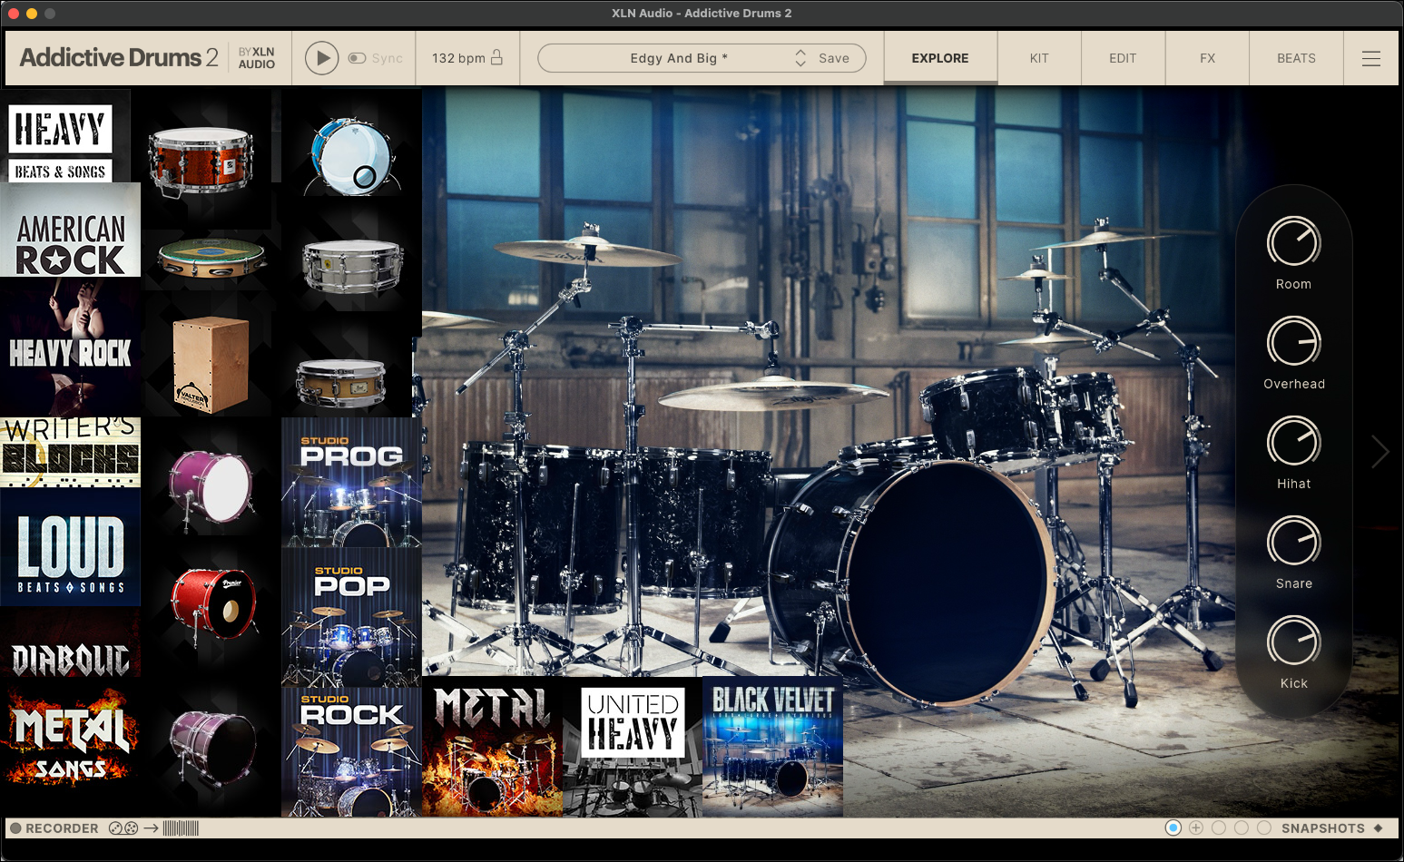This screenshot has height=862, width=1404.
Task: Select the American Rock pack
Action: 71,230
